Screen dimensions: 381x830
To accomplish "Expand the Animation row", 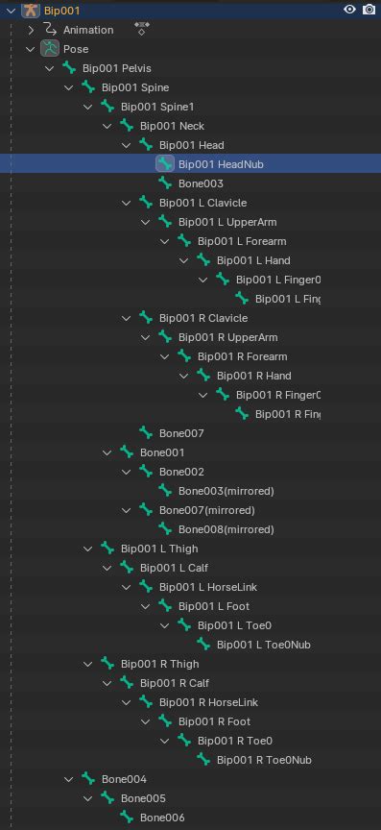I will click(31, 30).
